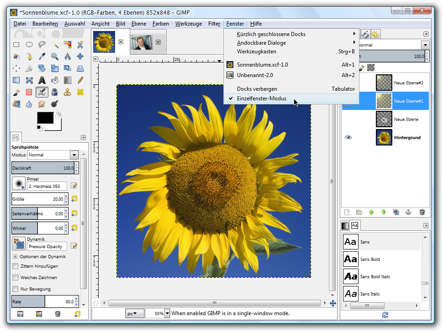The width and height of the screenshot is (443, 332).
Task: Expand the Andockbare Dialoge submenu
Action: point(291,43)
